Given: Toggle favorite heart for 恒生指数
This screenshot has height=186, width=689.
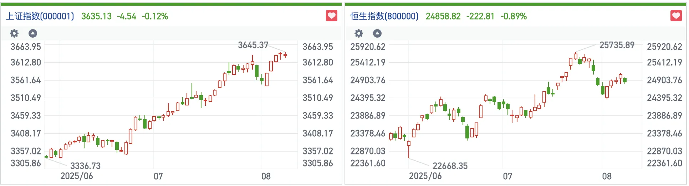Looking at the screenshot, I should click(676, 16).
